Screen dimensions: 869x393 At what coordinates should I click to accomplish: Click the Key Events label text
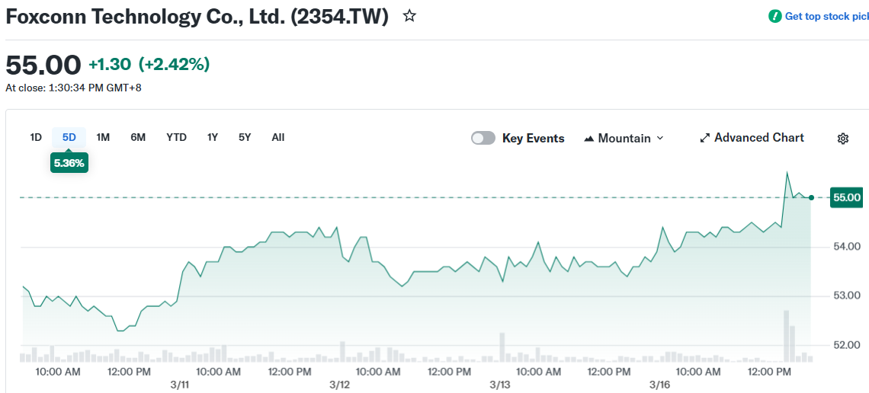[533, 139]
